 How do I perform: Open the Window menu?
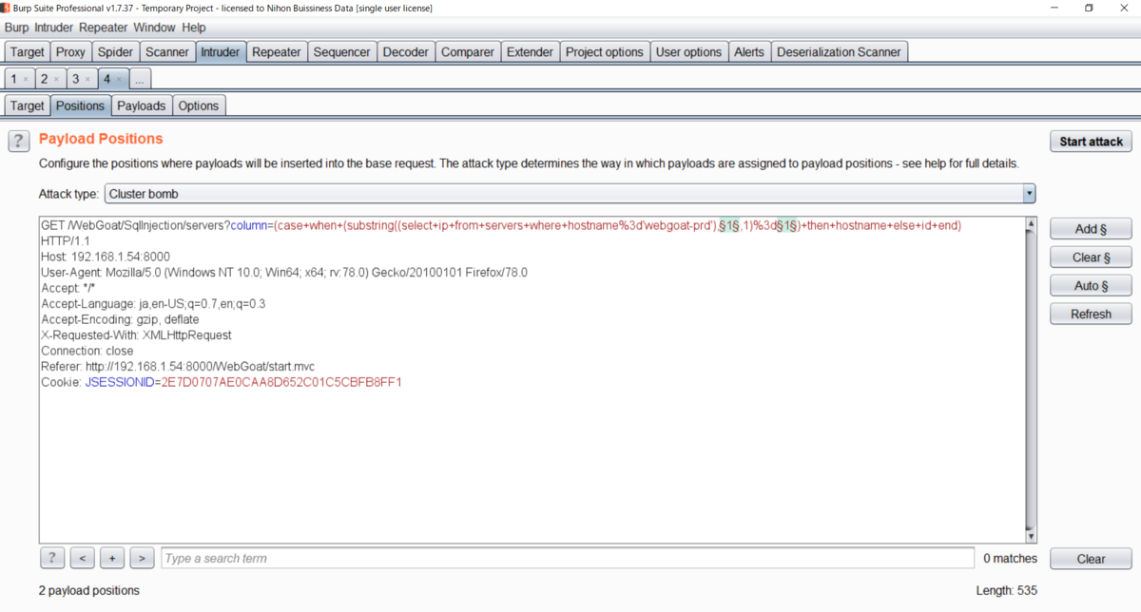click(x=154, y=28)
